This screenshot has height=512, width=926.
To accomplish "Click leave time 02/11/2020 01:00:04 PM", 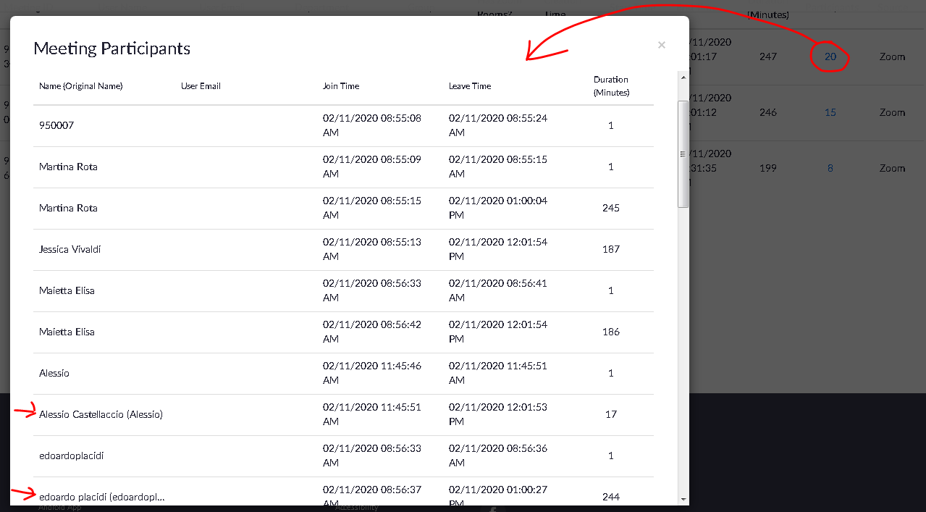I will pyautogui.click(x=498, y=208).
